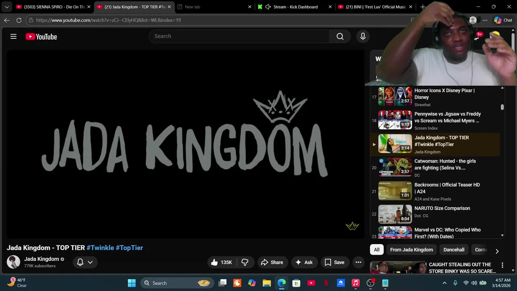Image resolution: width=517 pixels, height=291 pixels.
Task: Start voice search with microphone icon
Action: click(x=363, y=36)
